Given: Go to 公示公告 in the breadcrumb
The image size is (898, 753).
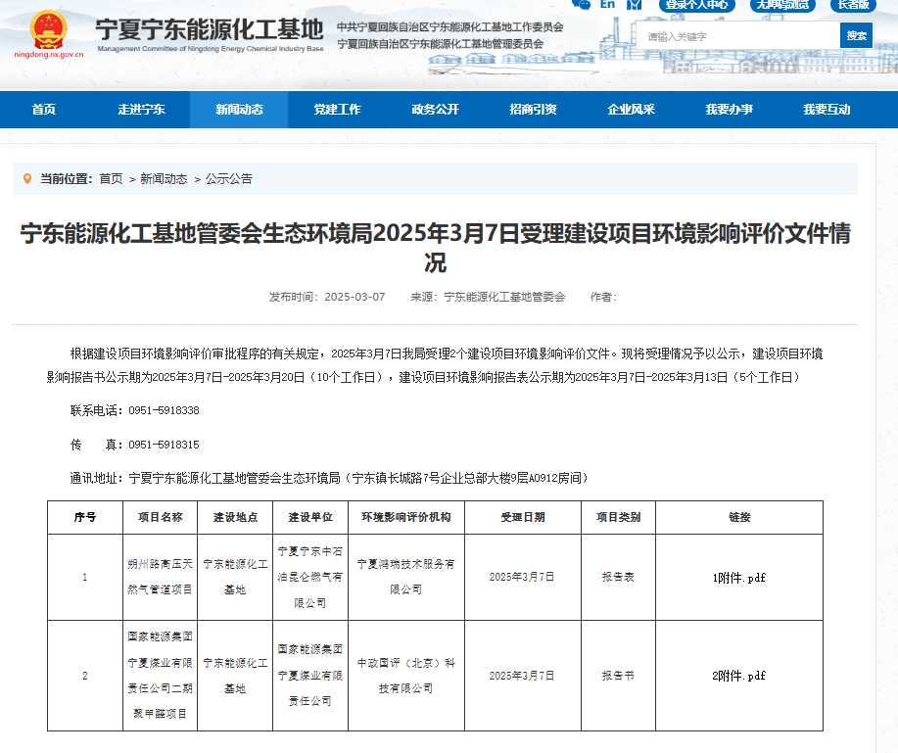Looking at the screenshot, I should click(229, 178).
